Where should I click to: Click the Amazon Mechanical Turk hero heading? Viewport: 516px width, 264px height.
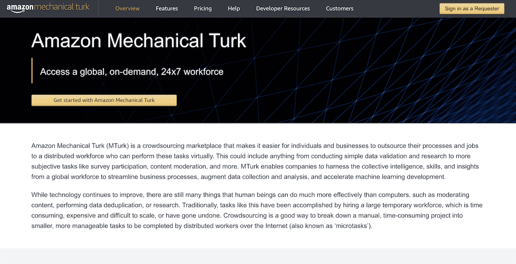[x=139, y=40]
